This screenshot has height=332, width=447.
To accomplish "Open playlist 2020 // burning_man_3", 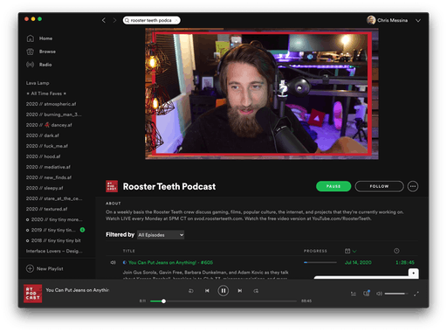I will [53, 114].
